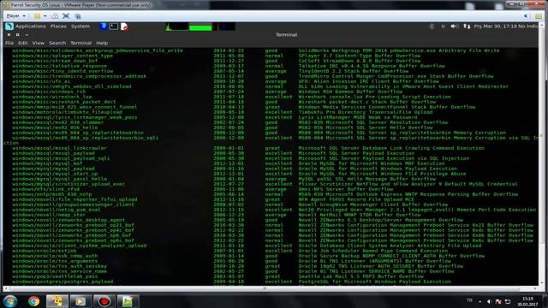Launch the blue browser icon in panel

point(104,27)
